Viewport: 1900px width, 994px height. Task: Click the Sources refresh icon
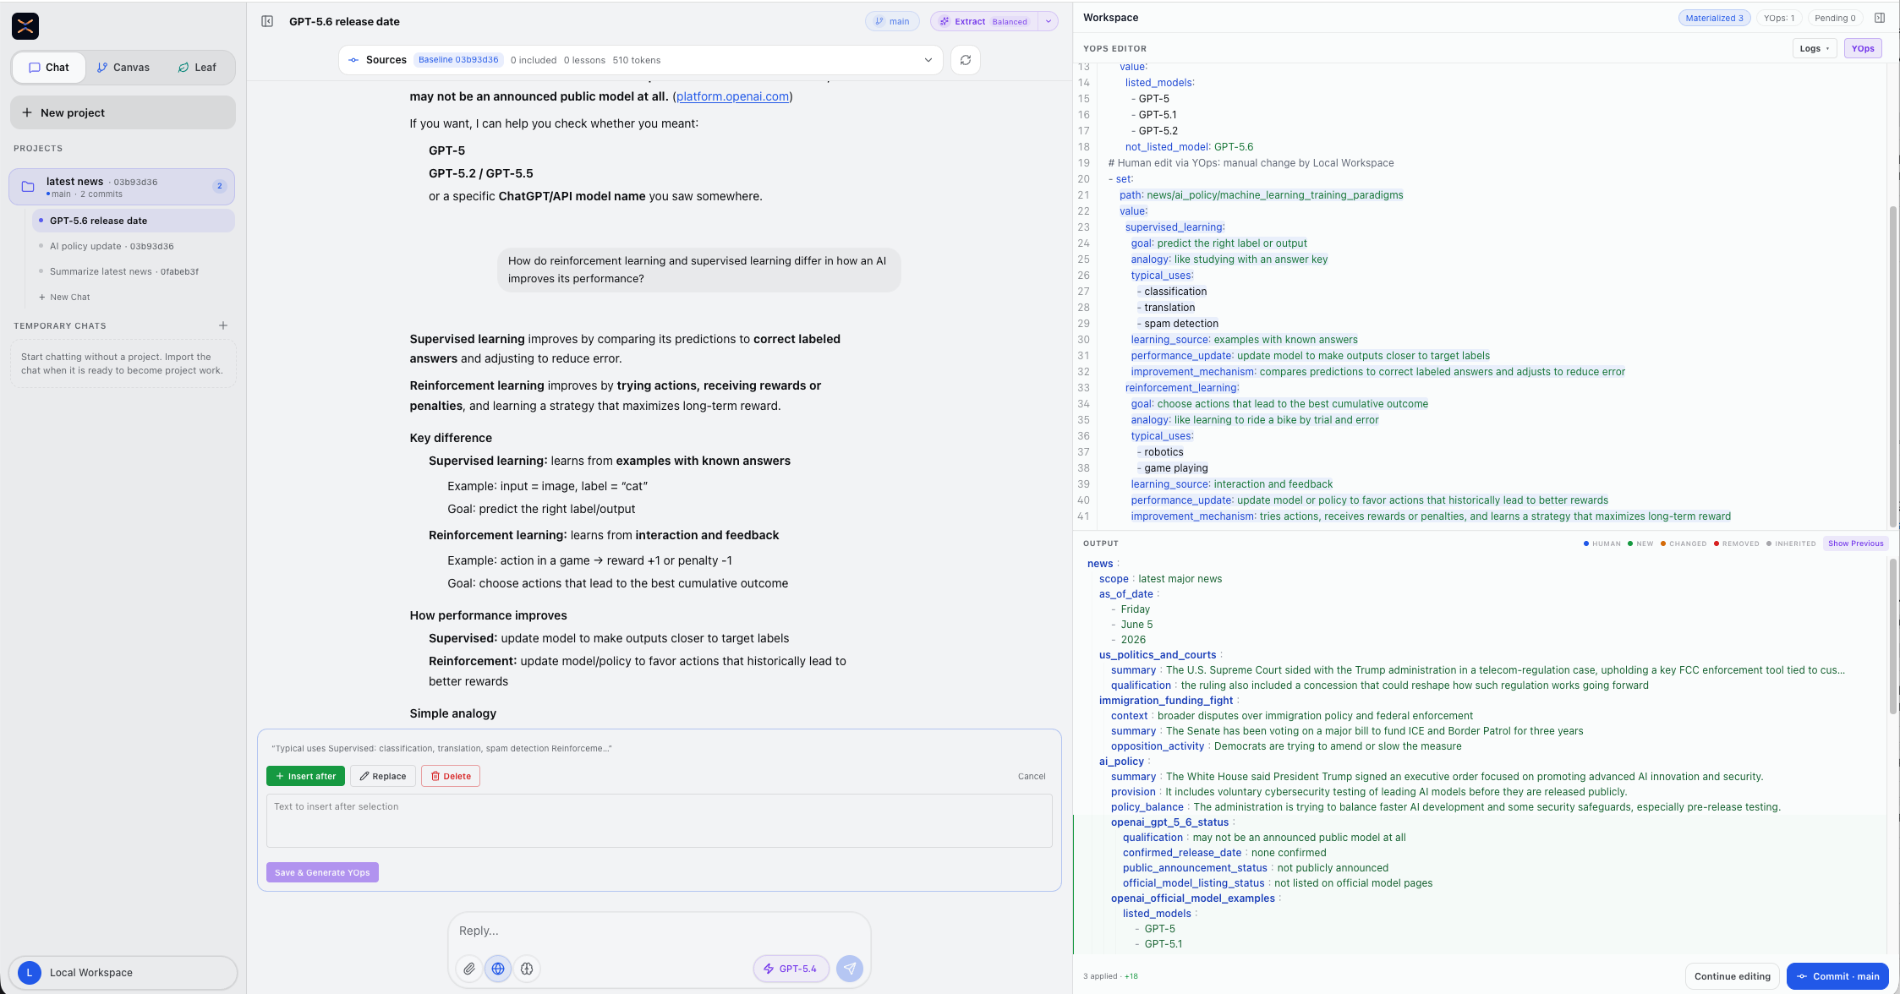point(966,60)
